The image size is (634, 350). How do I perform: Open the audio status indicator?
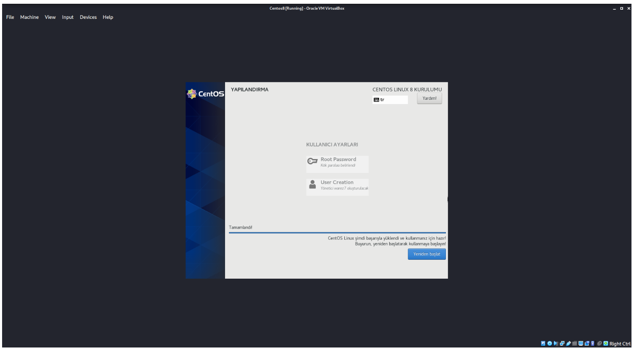[x=556, y=343]
